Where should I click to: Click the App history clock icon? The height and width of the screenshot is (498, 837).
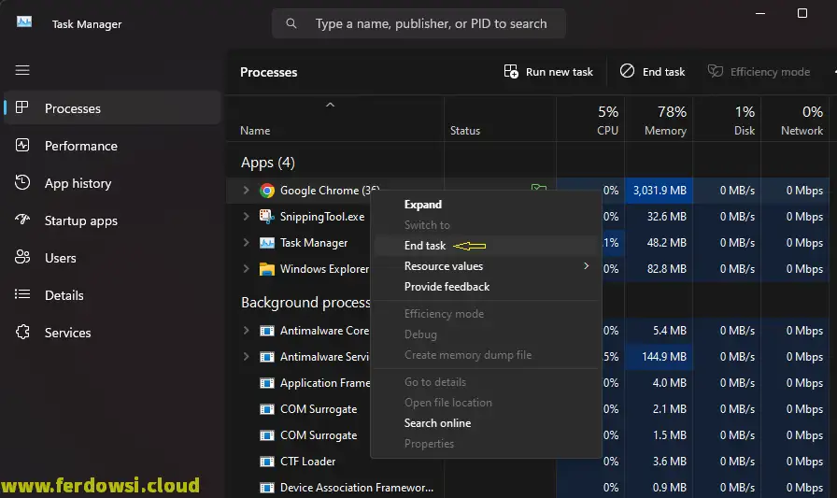click(22, 182)
